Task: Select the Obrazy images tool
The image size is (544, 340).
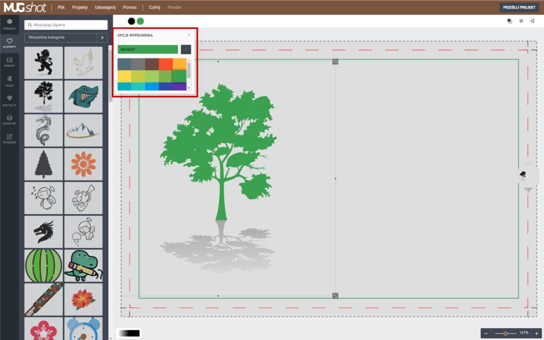Action: point(10,62)
